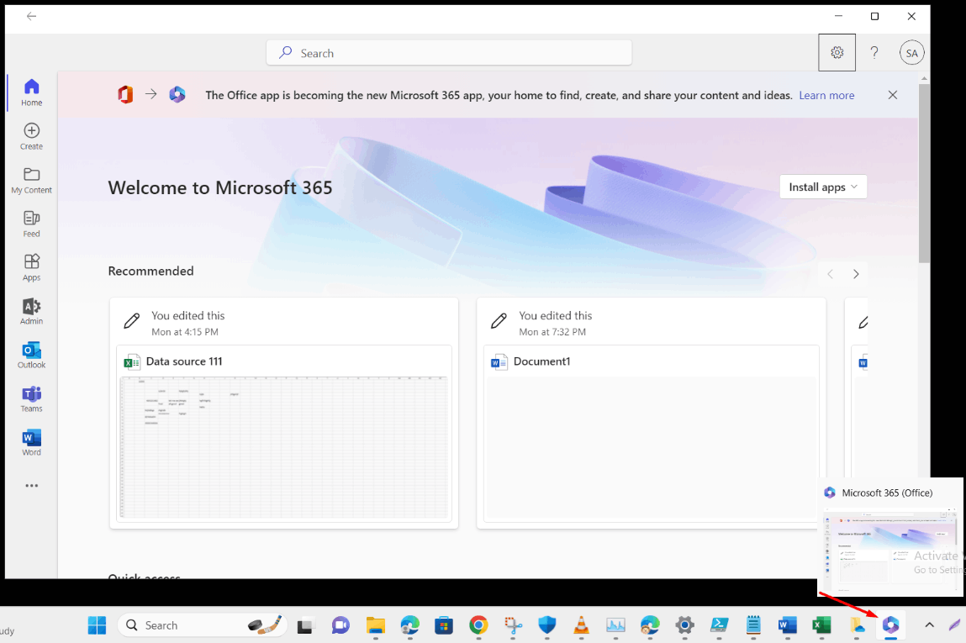Image resolution: width=966 pixels, height=643 pixels.
Task: Open the SA account avatar
Action: click(912, 53)
